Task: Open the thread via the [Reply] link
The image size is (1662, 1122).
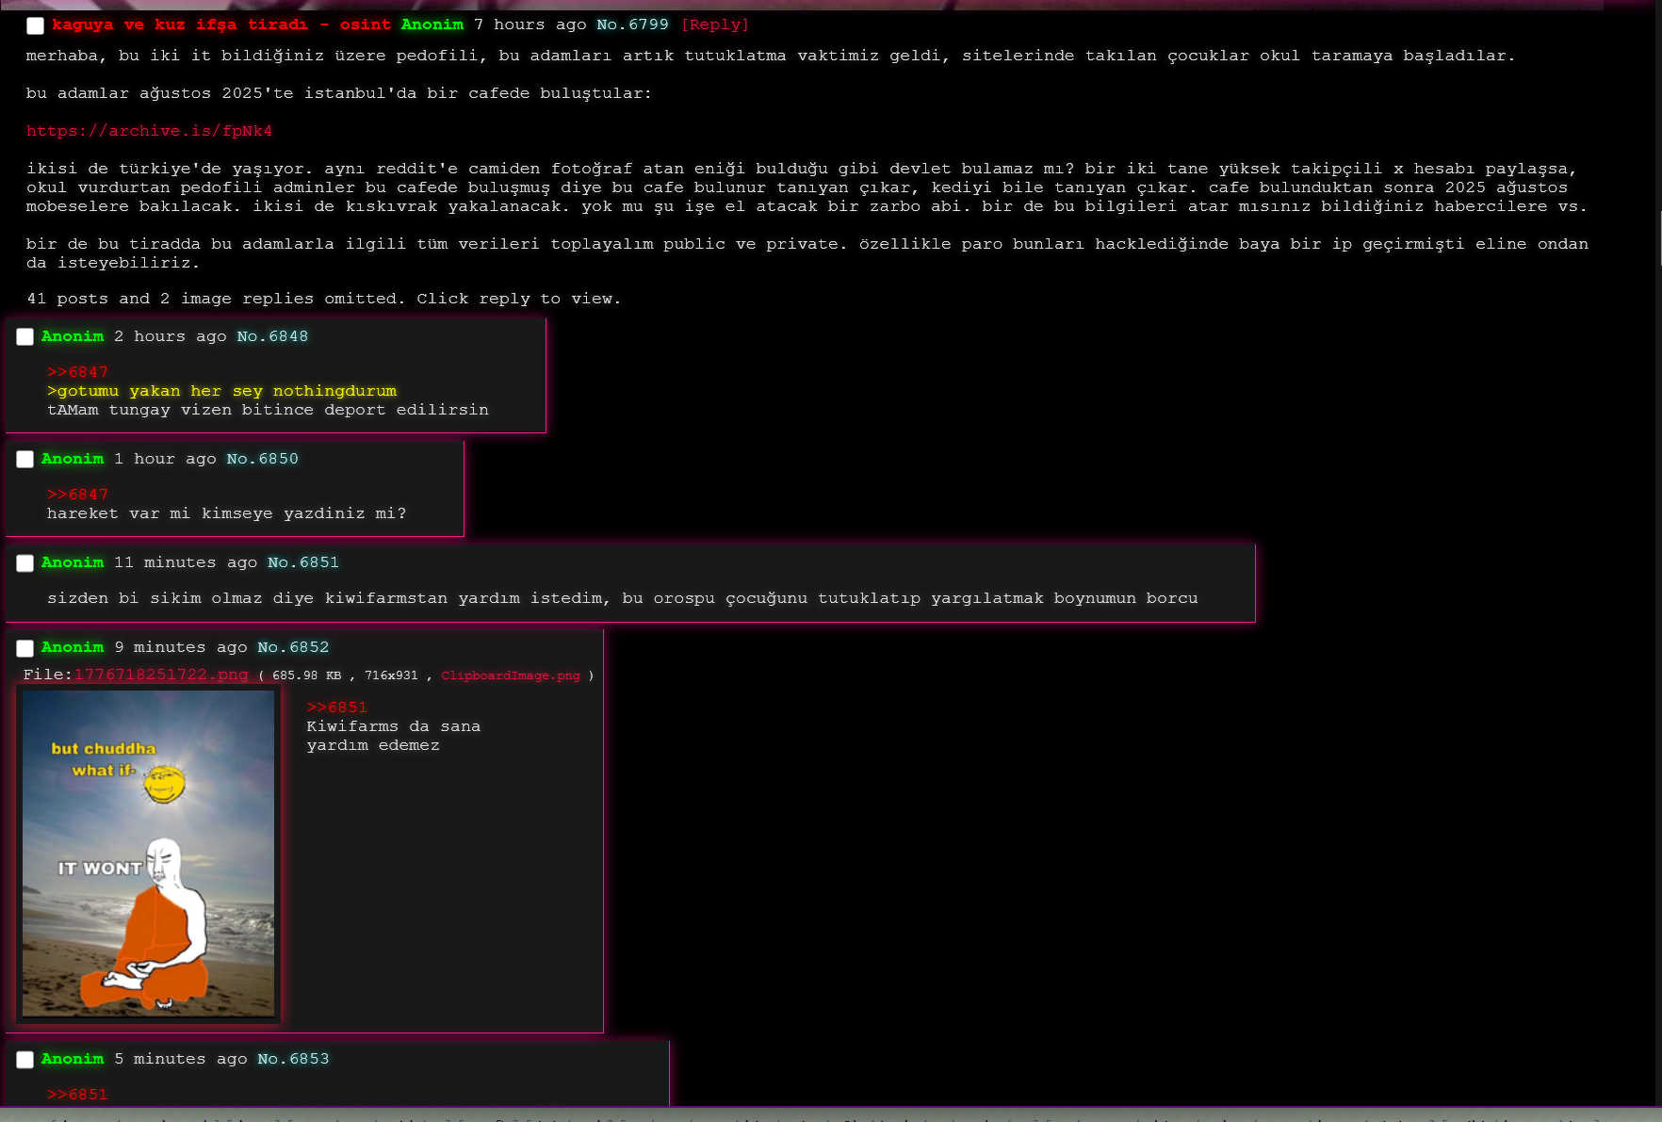Action: (x=714, y=24)
